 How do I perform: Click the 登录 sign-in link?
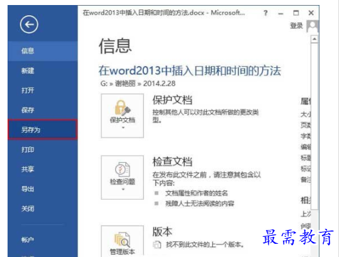(x=296, y=26)
